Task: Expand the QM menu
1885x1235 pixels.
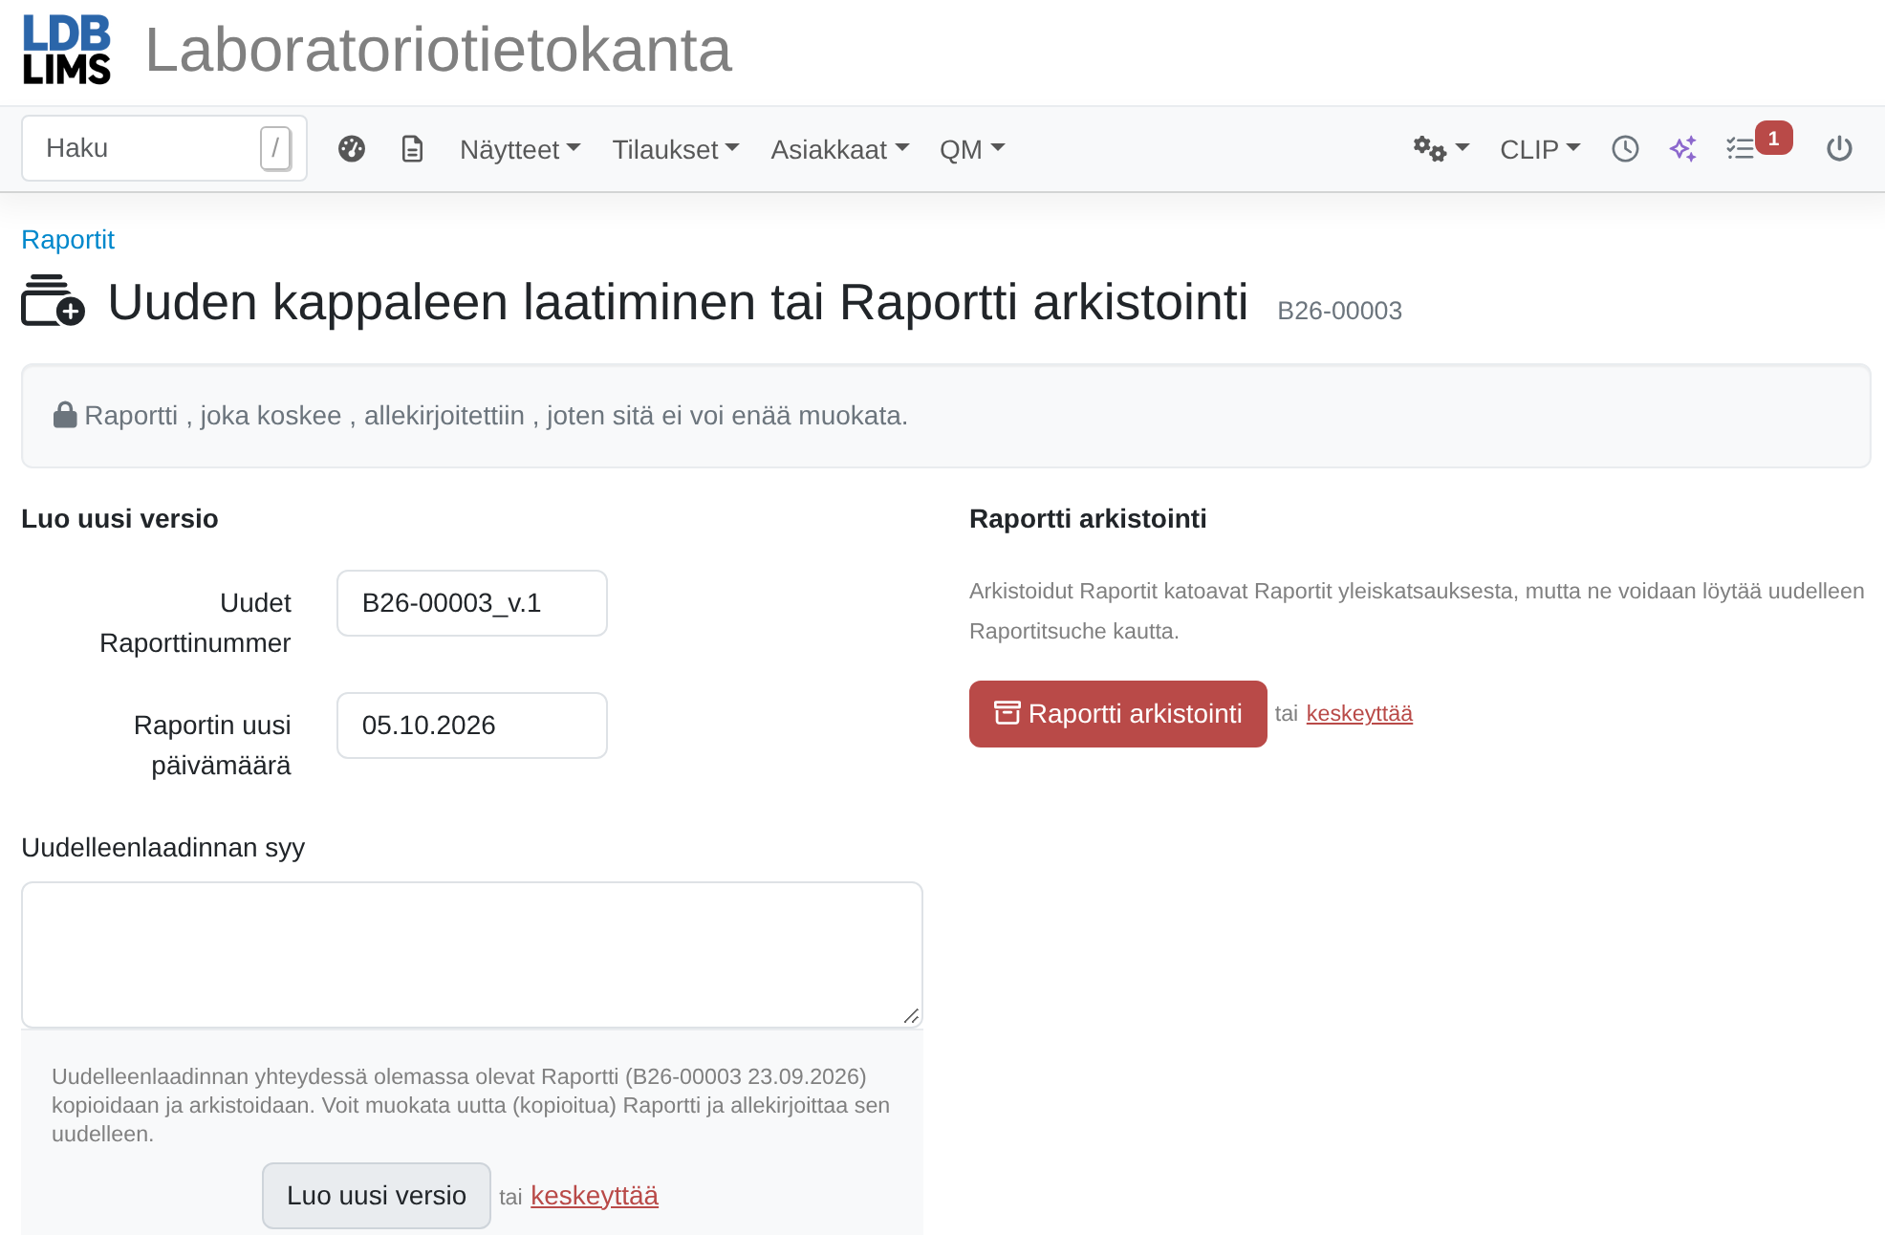Action: [x=972, y=149]
